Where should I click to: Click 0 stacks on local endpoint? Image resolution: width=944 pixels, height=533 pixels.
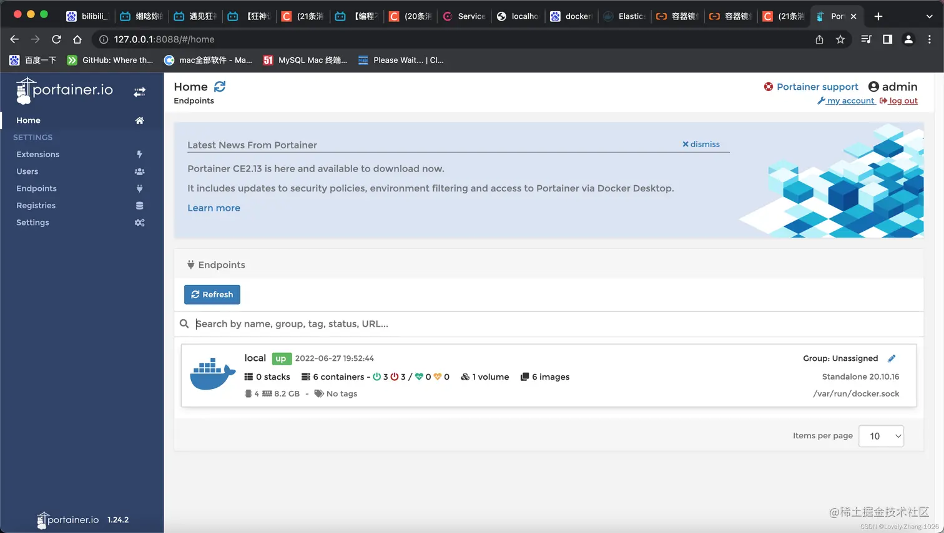[267, 377]
